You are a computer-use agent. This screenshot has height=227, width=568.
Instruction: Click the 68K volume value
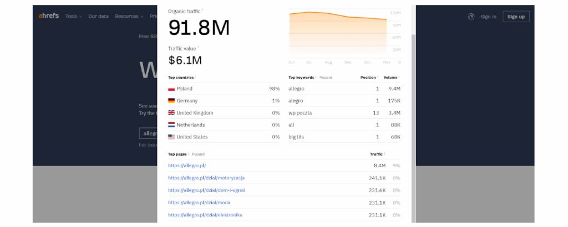(395, 137)
